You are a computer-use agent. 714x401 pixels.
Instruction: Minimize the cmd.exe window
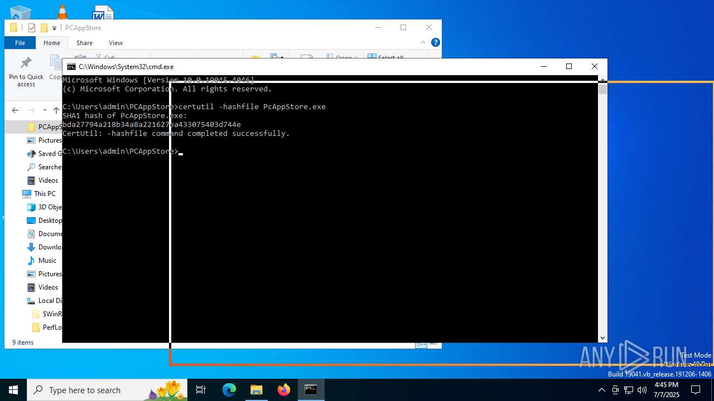pos(544,66)
